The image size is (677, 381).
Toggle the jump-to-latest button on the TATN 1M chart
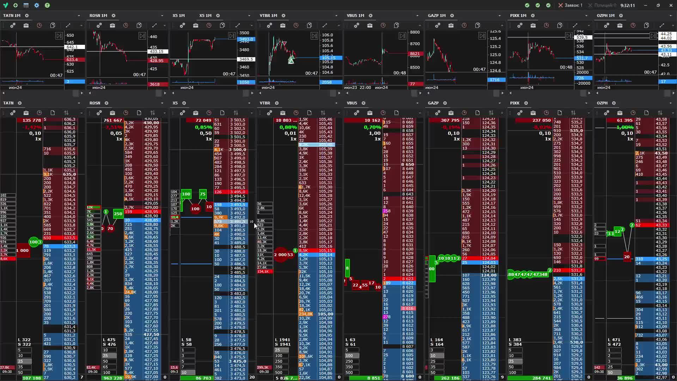(59, 36)
